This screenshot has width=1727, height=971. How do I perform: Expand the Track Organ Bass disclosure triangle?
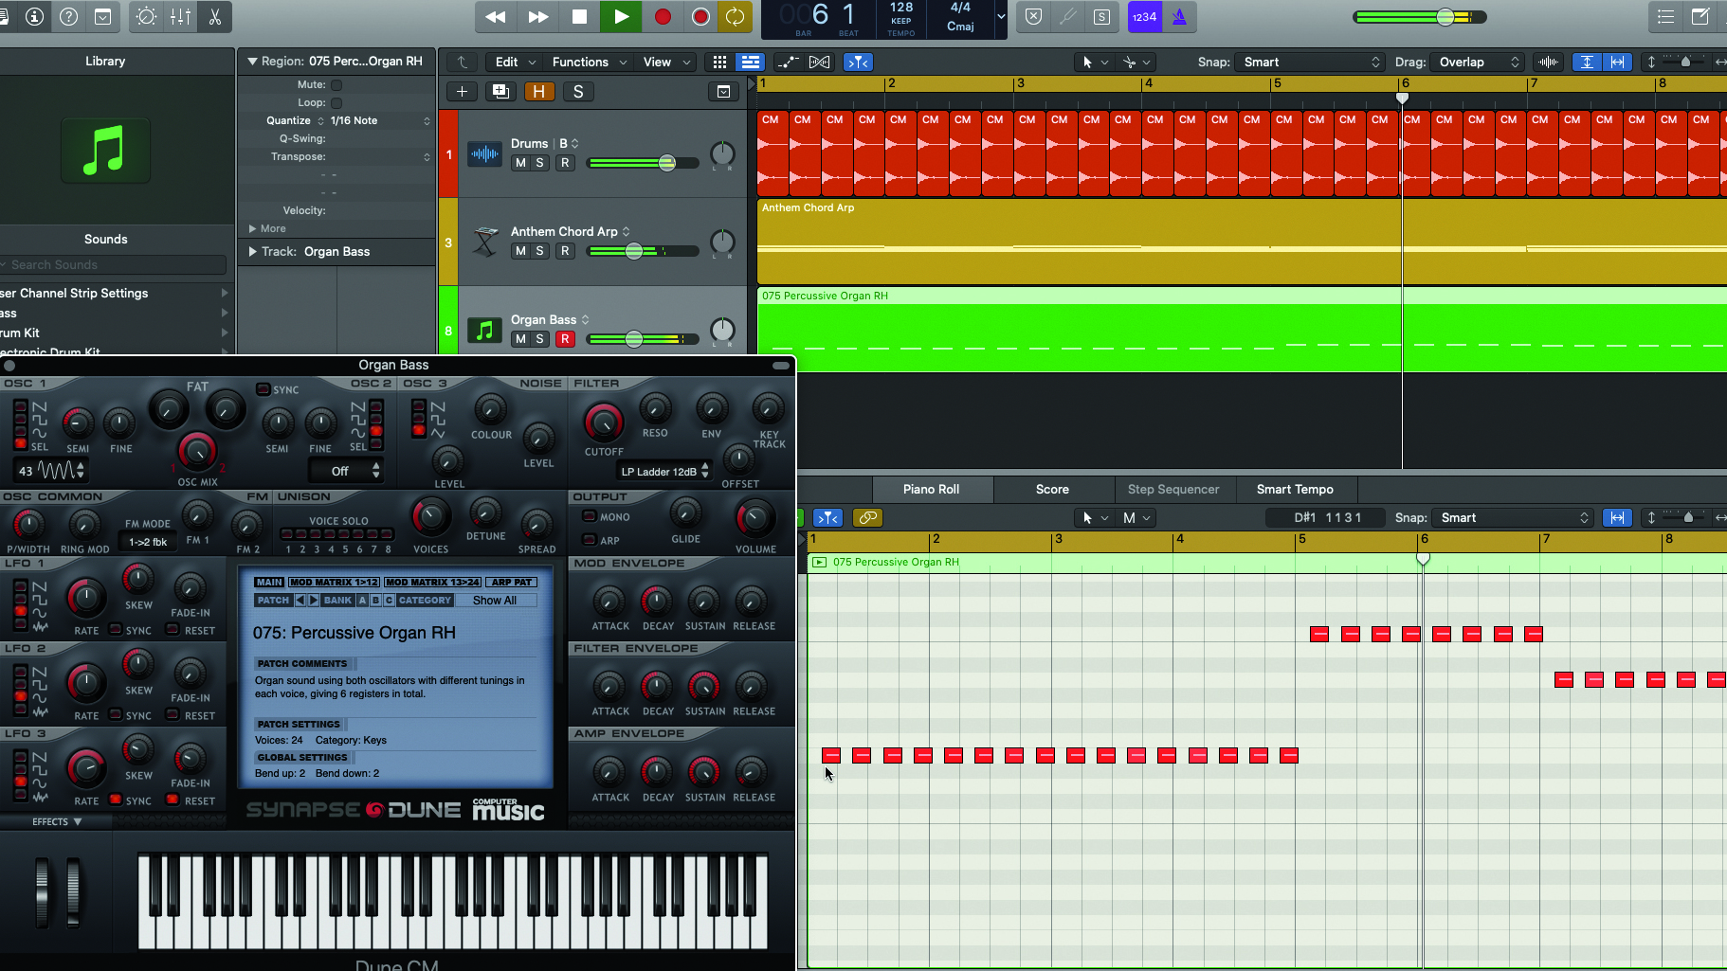[x=252, y=252]
